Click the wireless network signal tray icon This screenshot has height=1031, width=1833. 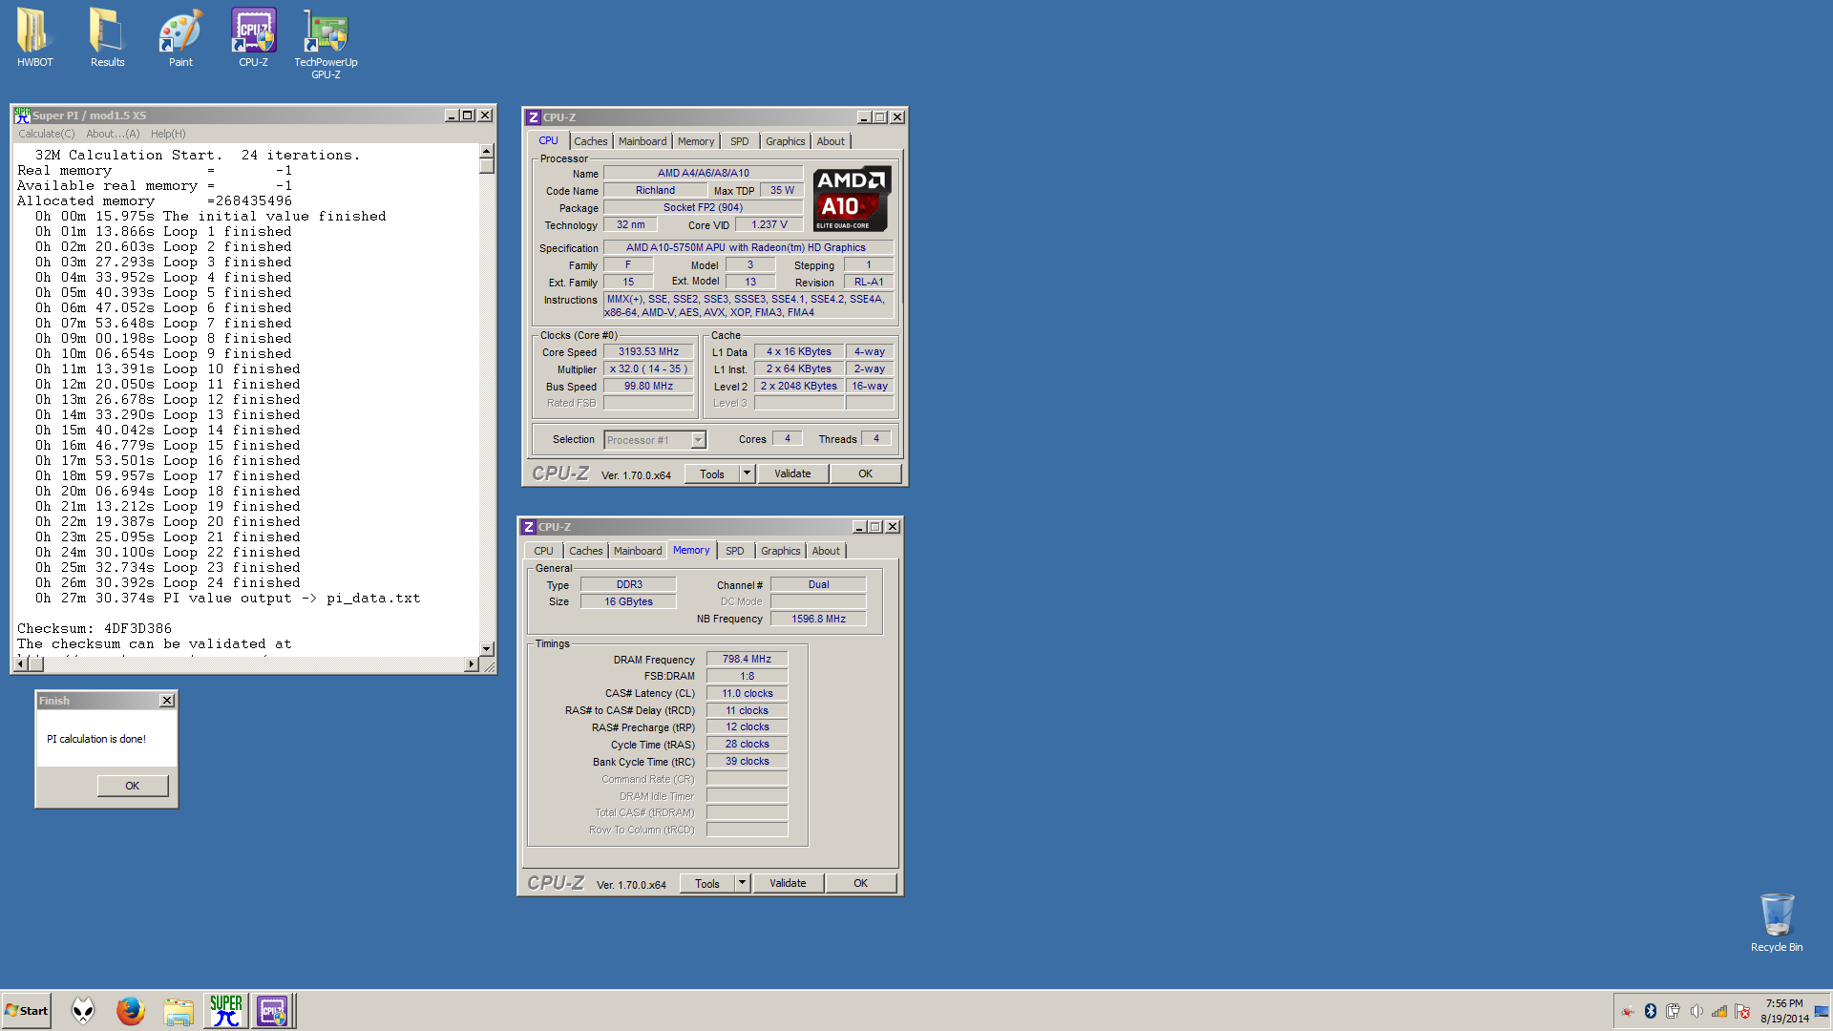[1718, 1011]
